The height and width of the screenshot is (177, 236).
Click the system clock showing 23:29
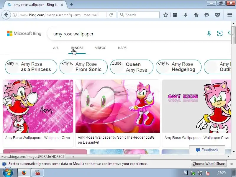pyautogui.click(x=222, y=173)
